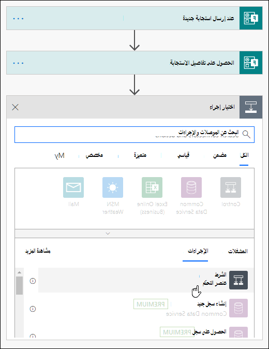Switch to the مخصص (Custom) tab
This screenshot has width=269, height=349.
tap(94, 155)
